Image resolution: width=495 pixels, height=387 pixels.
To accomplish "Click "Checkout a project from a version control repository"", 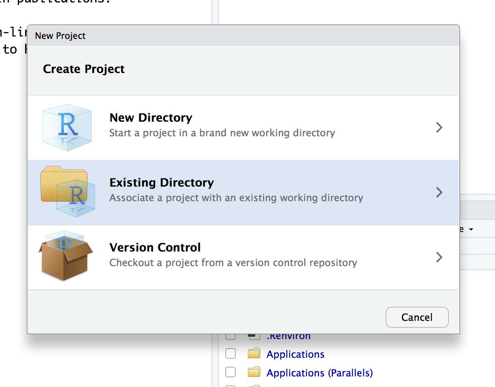I will (233, 263).
